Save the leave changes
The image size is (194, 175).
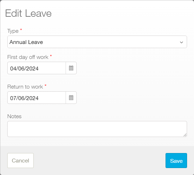point(176,161)
